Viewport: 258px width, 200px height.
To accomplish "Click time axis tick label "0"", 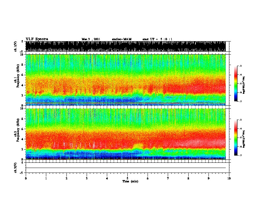I will tap(26, 178).
